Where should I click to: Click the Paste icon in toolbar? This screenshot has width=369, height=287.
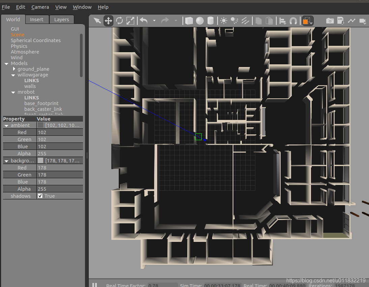click(x=269, y=21)
